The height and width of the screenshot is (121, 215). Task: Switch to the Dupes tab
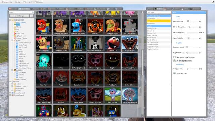click(x=110, y=9)
